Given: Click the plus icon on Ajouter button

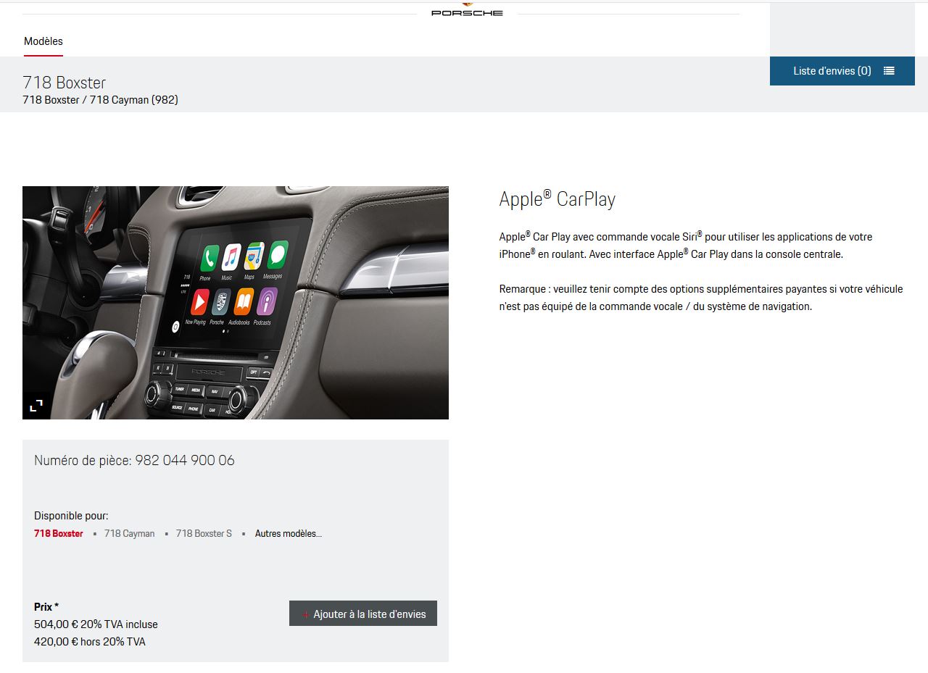Looking at the screenshot, I should (305, 614).
